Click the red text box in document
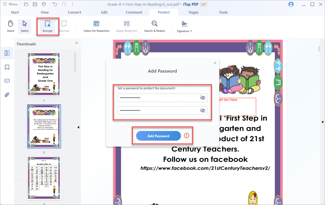325x205 pixels. coord(238,107)
